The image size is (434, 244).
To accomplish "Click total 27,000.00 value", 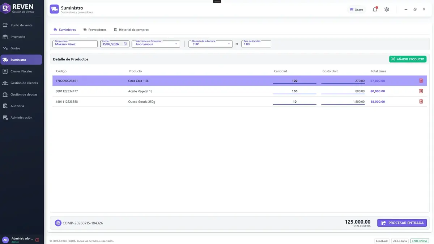I will click(x=378, y=81).
